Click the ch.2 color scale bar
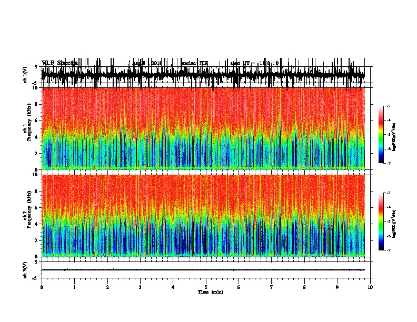 click(381, 222)
